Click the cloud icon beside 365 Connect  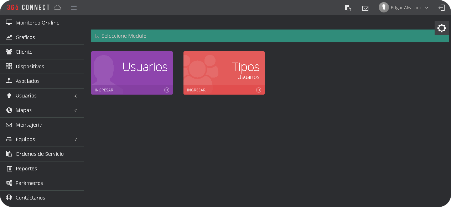pos(57,7)
